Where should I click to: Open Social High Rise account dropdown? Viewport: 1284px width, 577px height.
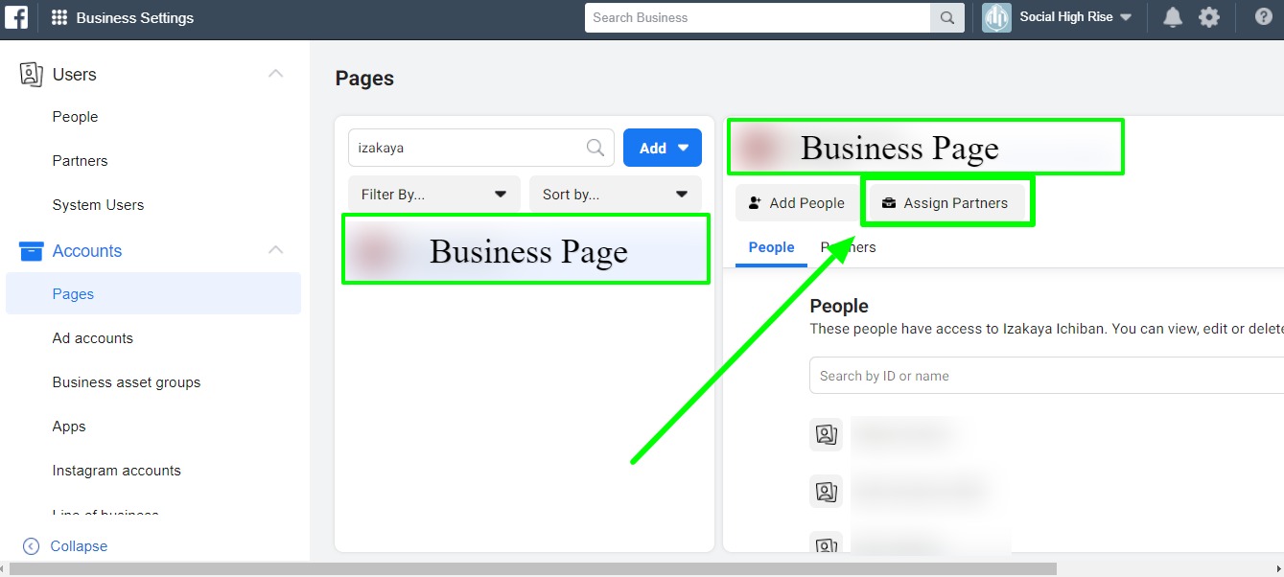point(1075,17)
